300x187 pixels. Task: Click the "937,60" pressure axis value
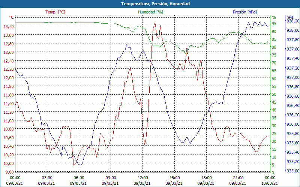pyautogui.click(x=293, y=49)
